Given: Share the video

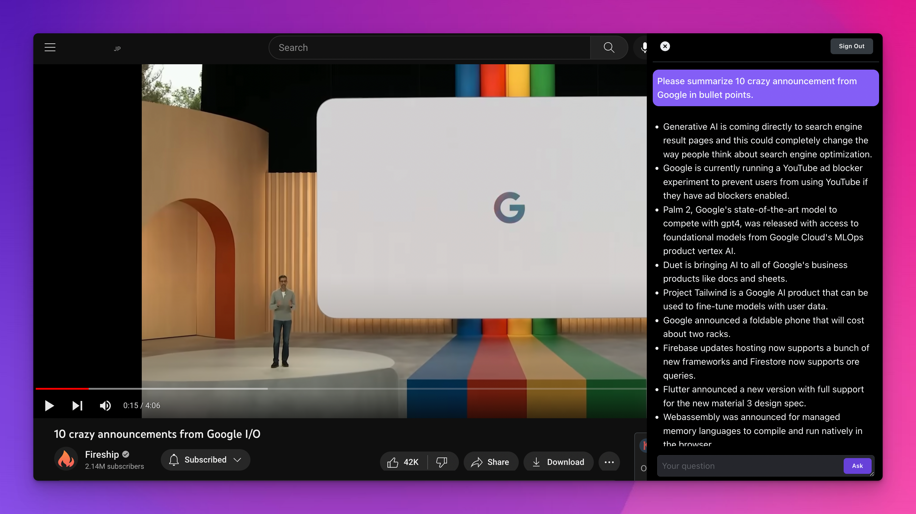Looking at the screenshot, I should tap(491, 462).
